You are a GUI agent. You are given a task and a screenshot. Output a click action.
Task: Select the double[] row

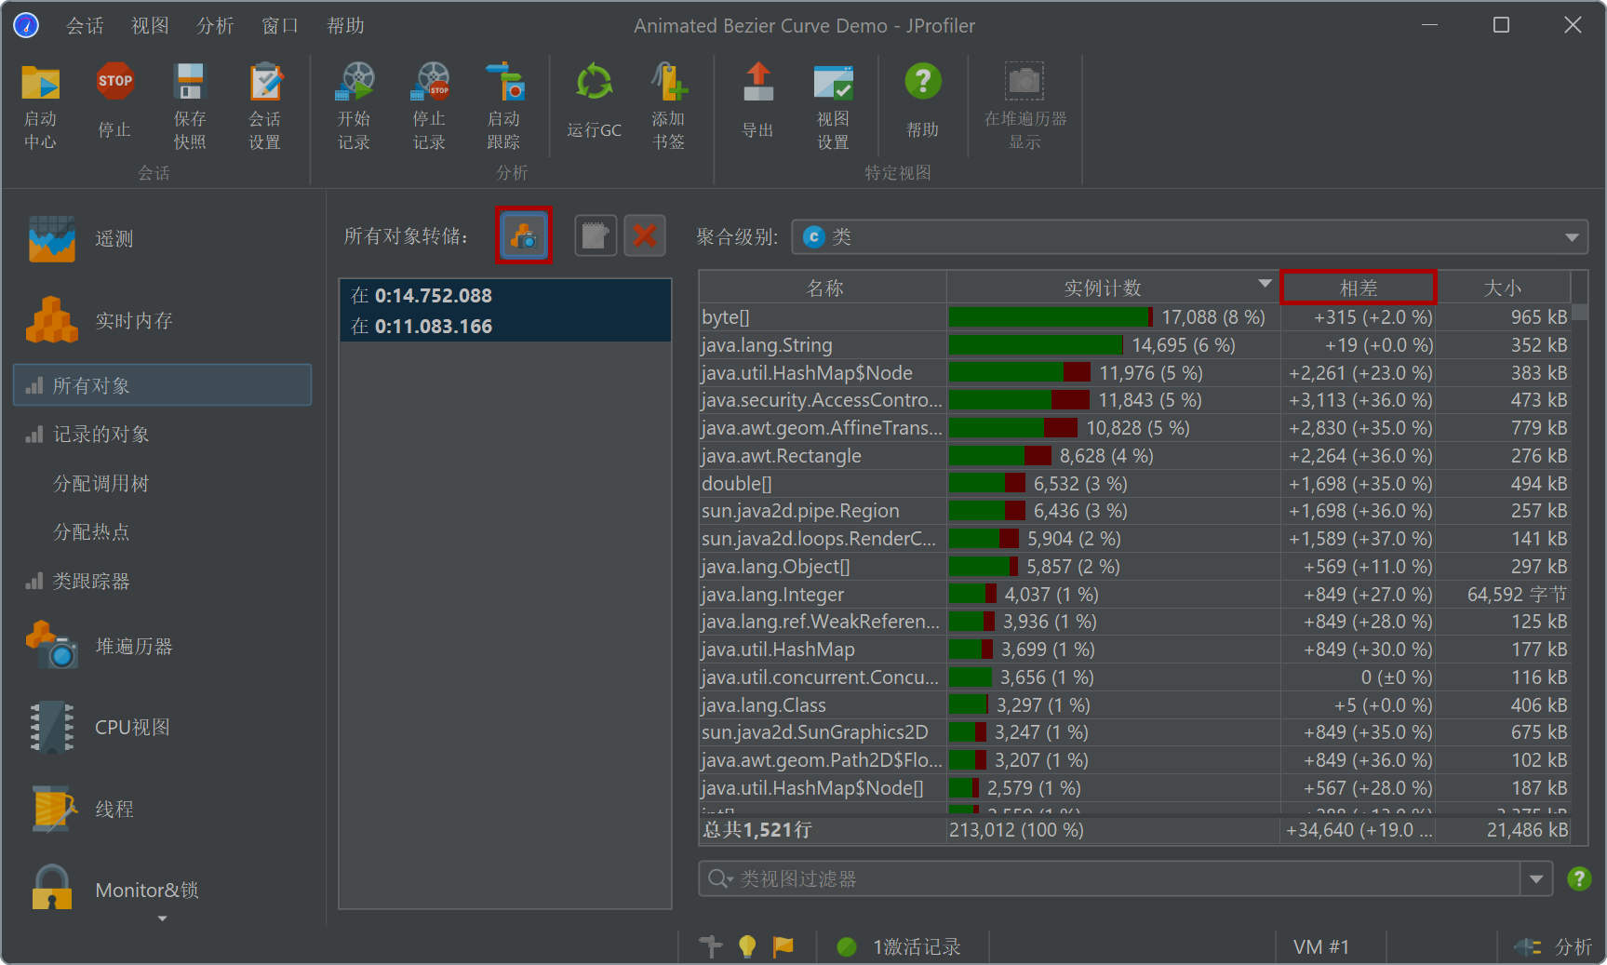pos(1135,484)
